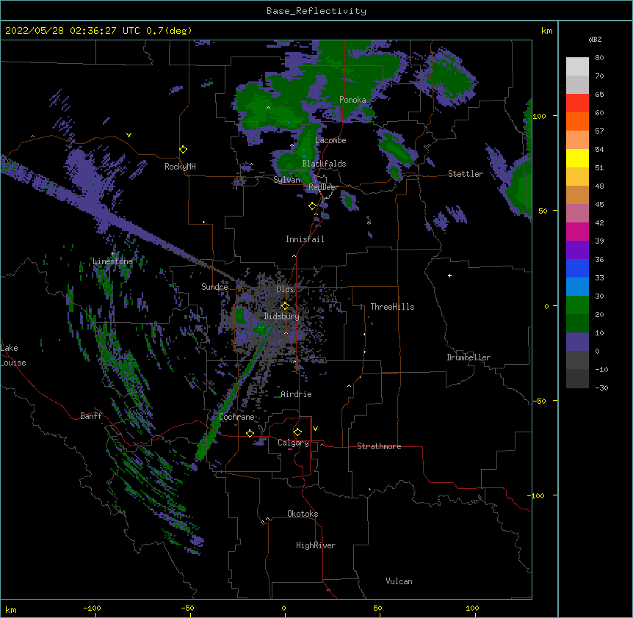Click the 100 tick on the bottom x-axis
This screenshot has width=633, height=618.
[472, 608]
